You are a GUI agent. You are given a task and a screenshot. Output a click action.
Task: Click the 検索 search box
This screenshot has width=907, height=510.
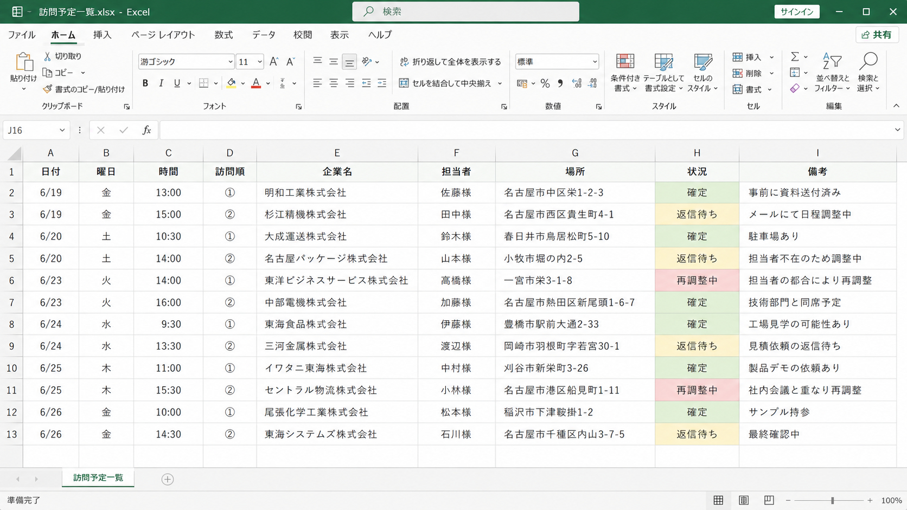click(465, 11)
